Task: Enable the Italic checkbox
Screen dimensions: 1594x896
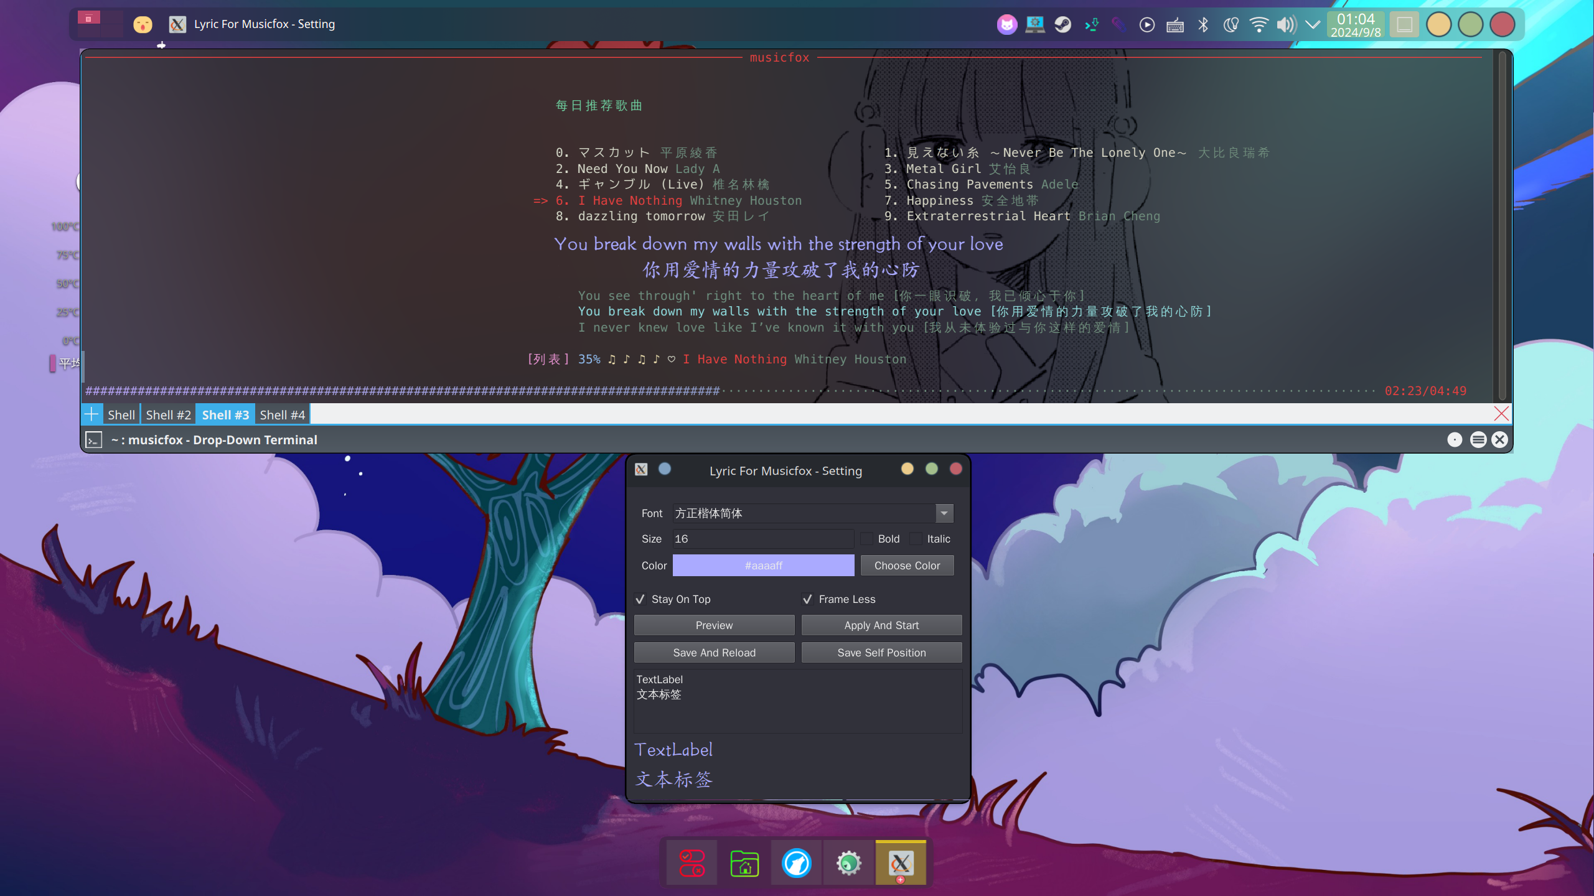Action: (x=916, y=539)
